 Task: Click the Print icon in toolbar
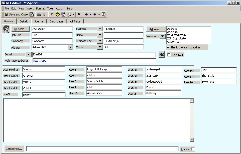pyautogui.click(x=39, y=14)
